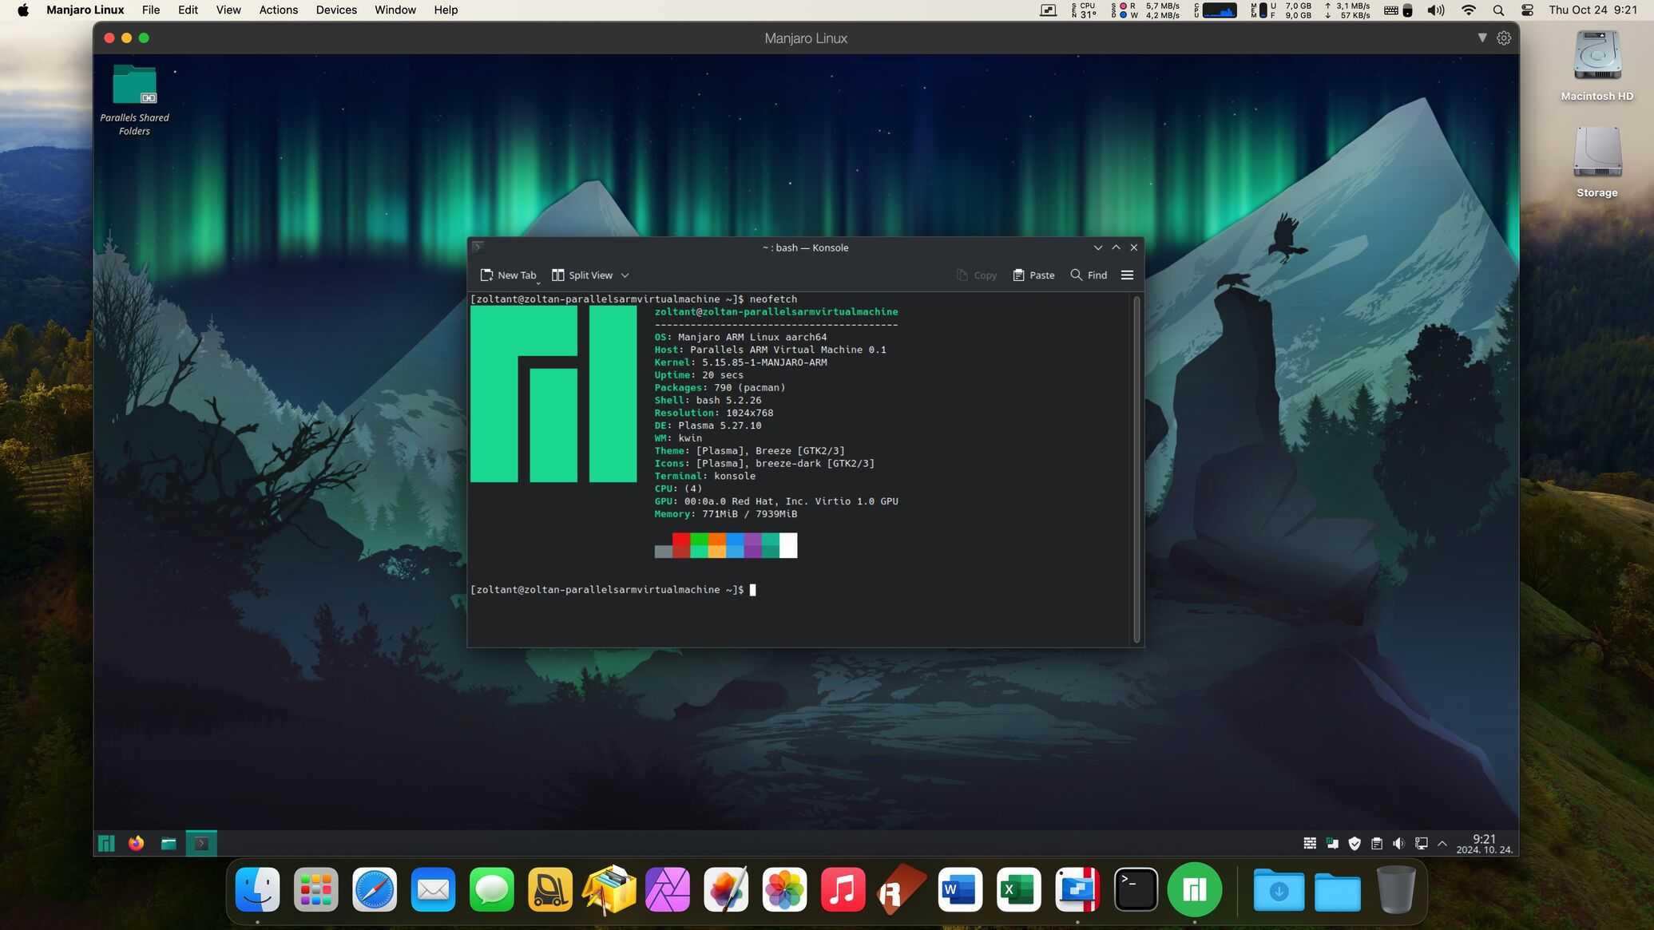Open Parallels Shared Folders desktop icon
The image size is (1654, 930).
(x=134, y=101)
